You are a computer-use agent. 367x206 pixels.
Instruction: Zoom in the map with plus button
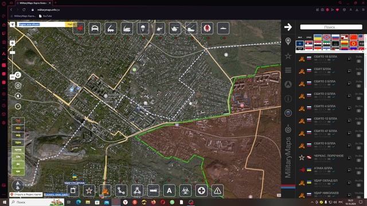[13, 43]
